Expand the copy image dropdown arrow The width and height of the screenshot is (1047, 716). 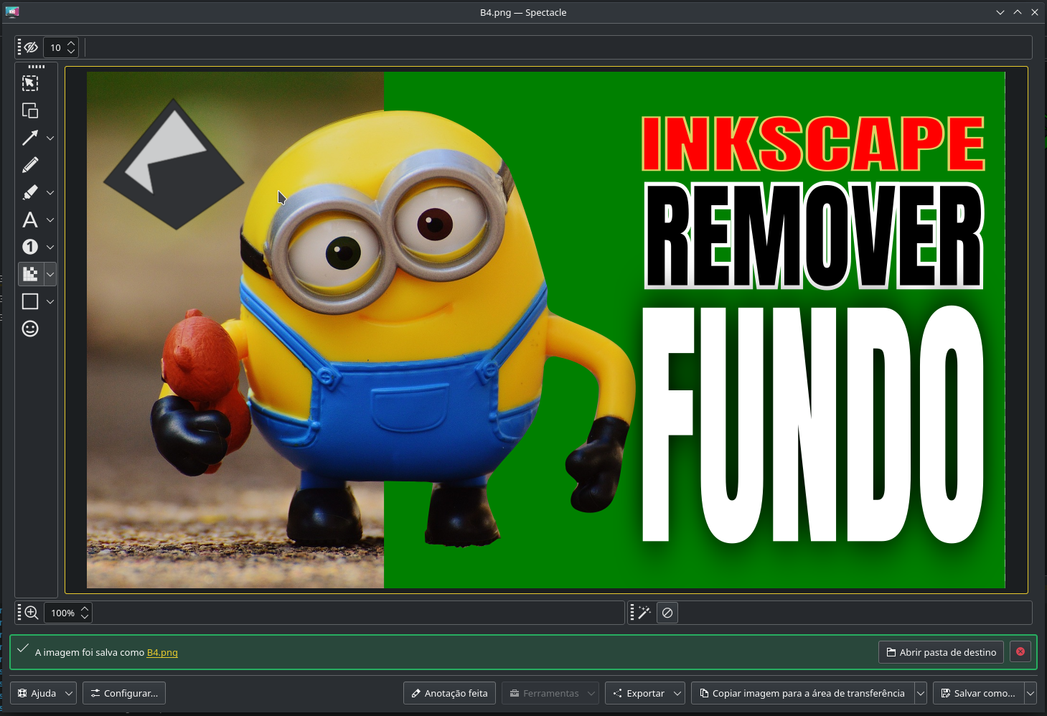click(x=921, y=693)
